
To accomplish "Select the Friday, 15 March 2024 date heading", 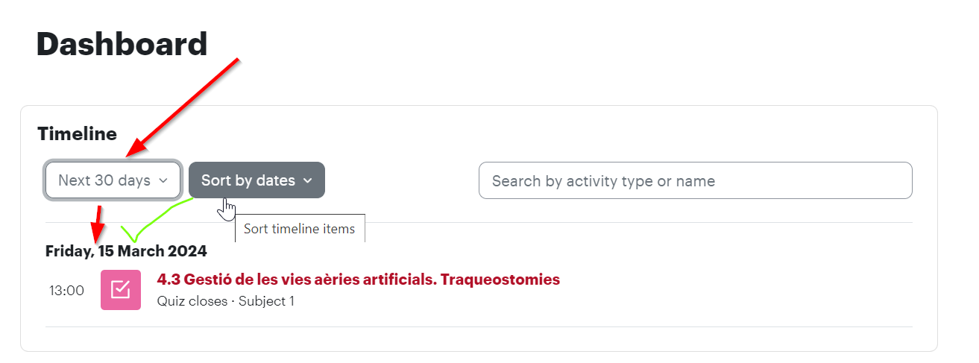I will point(126,251).
